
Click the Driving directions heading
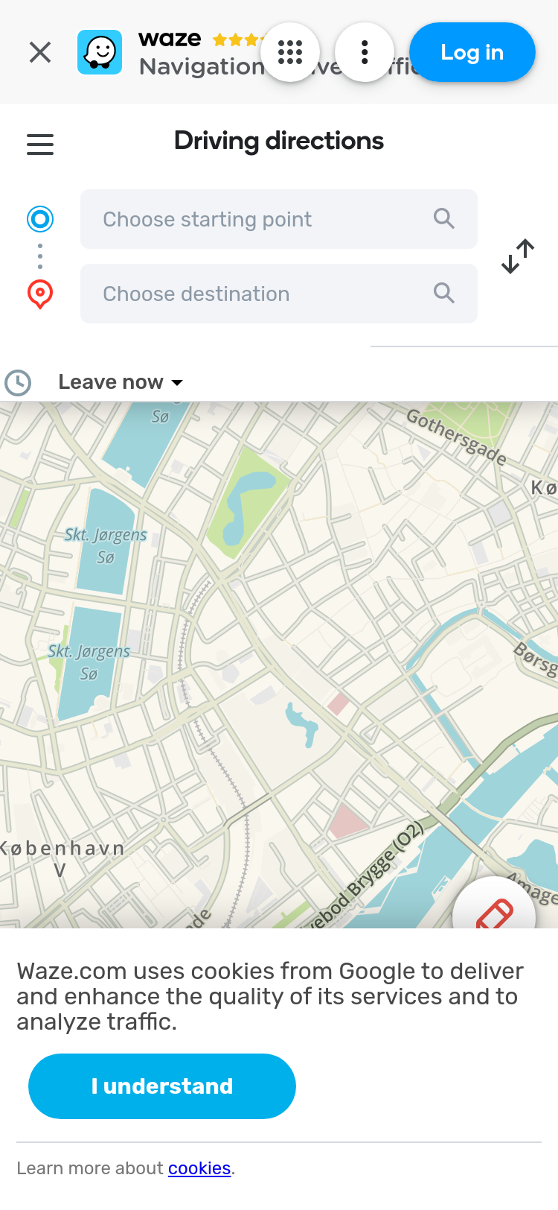click(279, 141)
